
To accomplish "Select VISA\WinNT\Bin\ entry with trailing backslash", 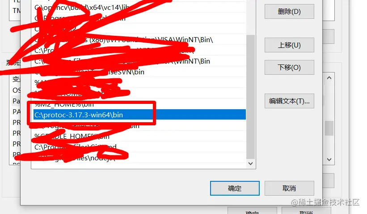I will (x=139, y=39).
